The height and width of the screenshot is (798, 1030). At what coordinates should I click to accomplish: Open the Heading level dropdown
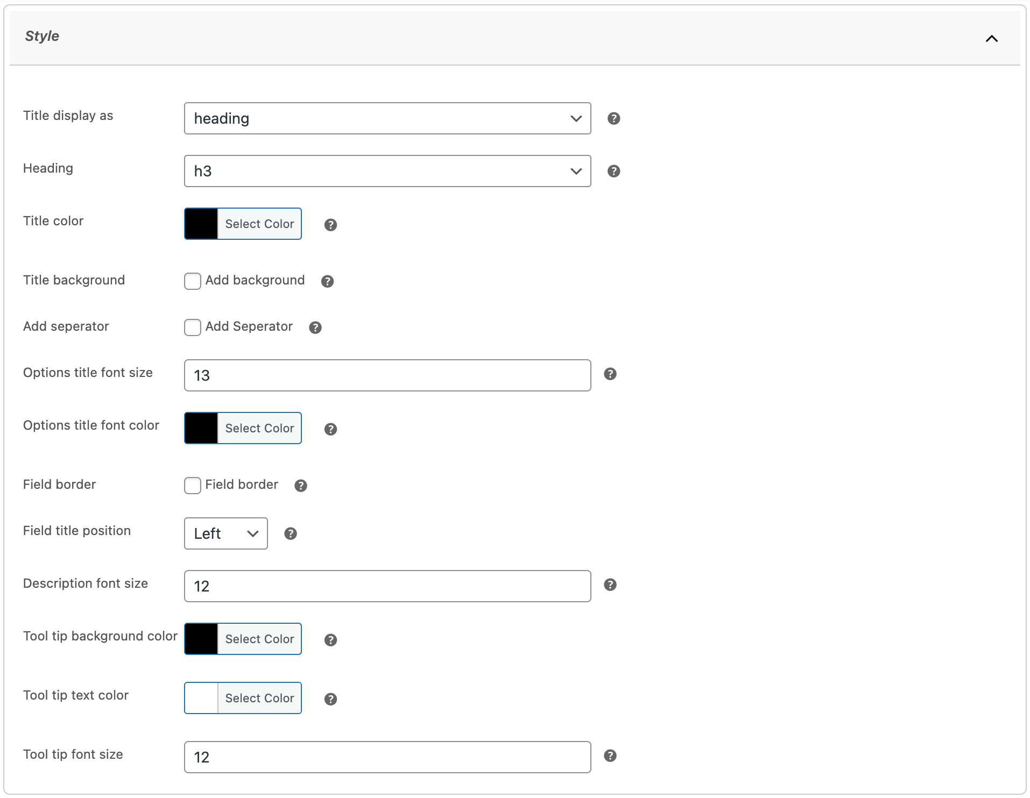(387, 171)
